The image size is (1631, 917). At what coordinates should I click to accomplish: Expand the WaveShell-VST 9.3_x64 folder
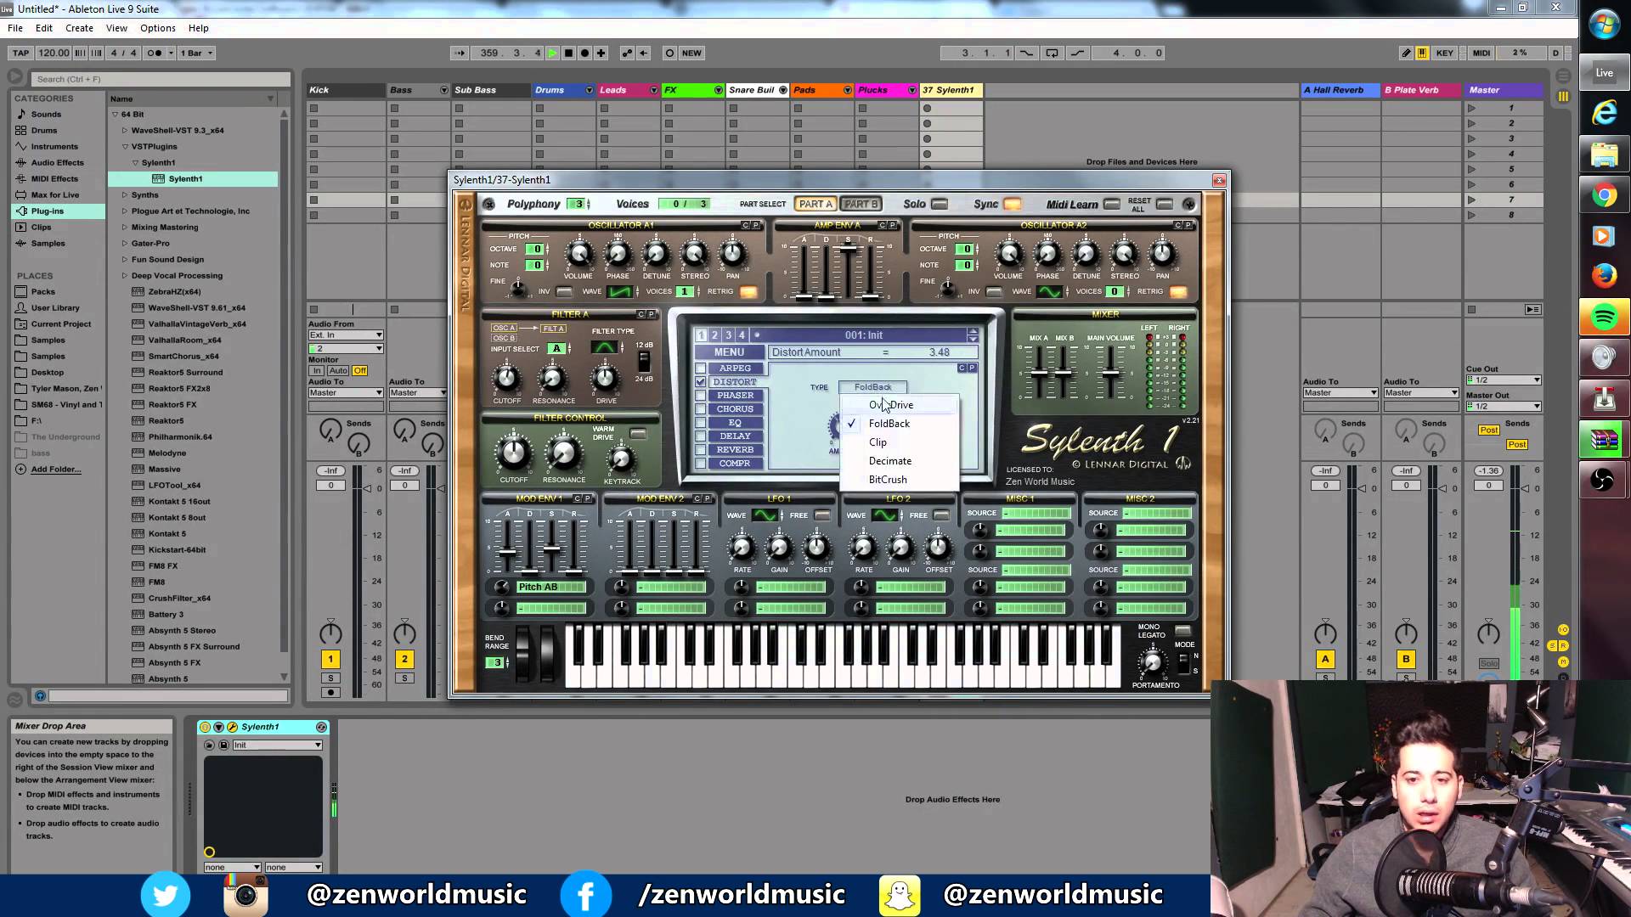coord(125,131)
